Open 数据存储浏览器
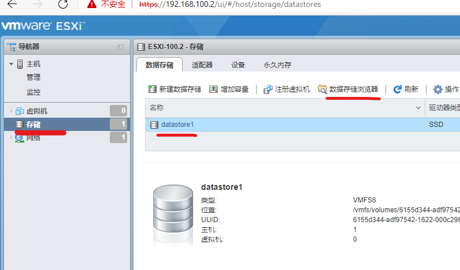 pyautogui.click(x=354, y=89)
